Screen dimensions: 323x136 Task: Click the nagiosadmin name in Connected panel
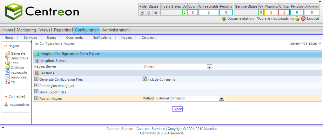(19, 105)
